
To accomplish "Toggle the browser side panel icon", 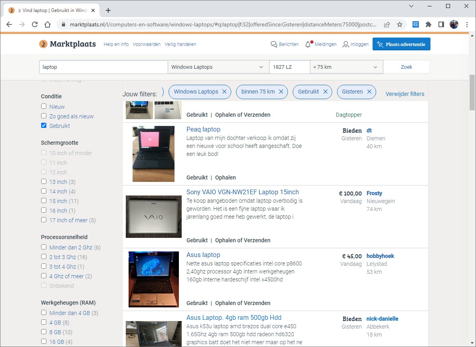I will point(441,24).
